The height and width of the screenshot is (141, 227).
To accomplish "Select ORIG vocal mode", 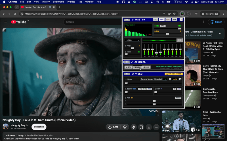I will pos(129,67).
